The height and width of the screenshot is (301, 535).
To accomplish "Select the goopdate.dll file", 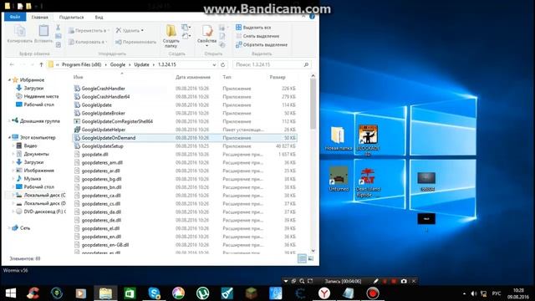I will click(x=91, y=154).
